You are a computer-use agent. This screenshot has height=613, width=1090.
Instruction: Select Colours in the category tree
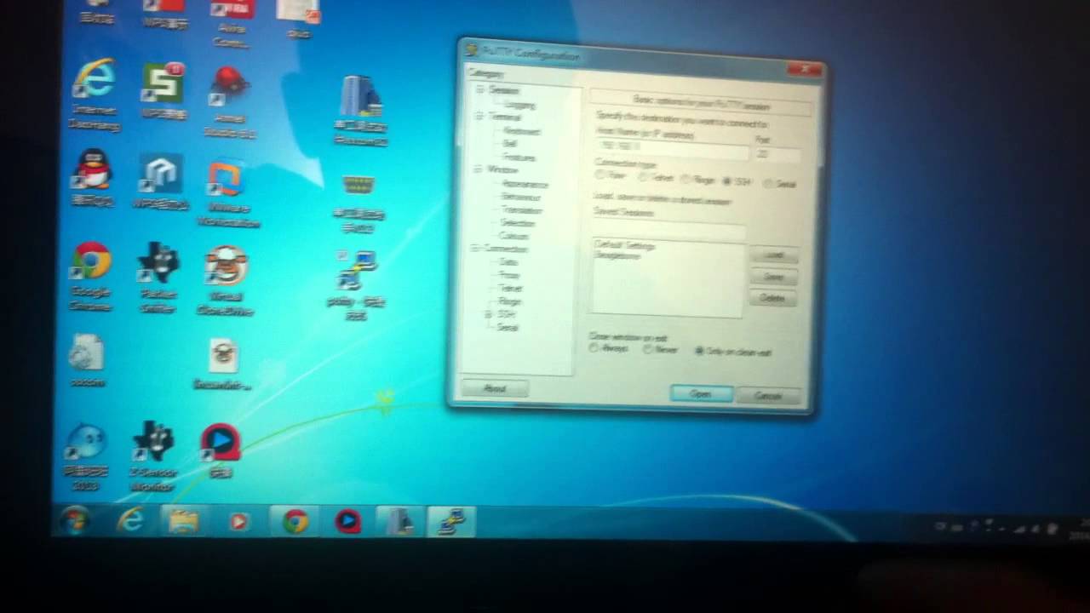click(514, 236)
